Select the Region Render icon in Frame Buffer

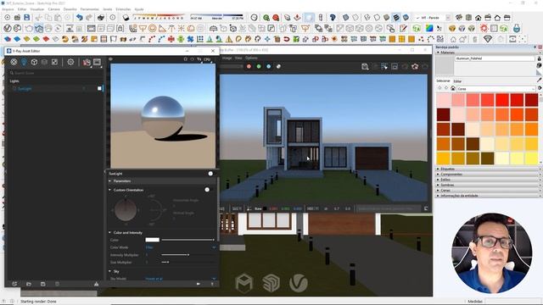[384, 66]
